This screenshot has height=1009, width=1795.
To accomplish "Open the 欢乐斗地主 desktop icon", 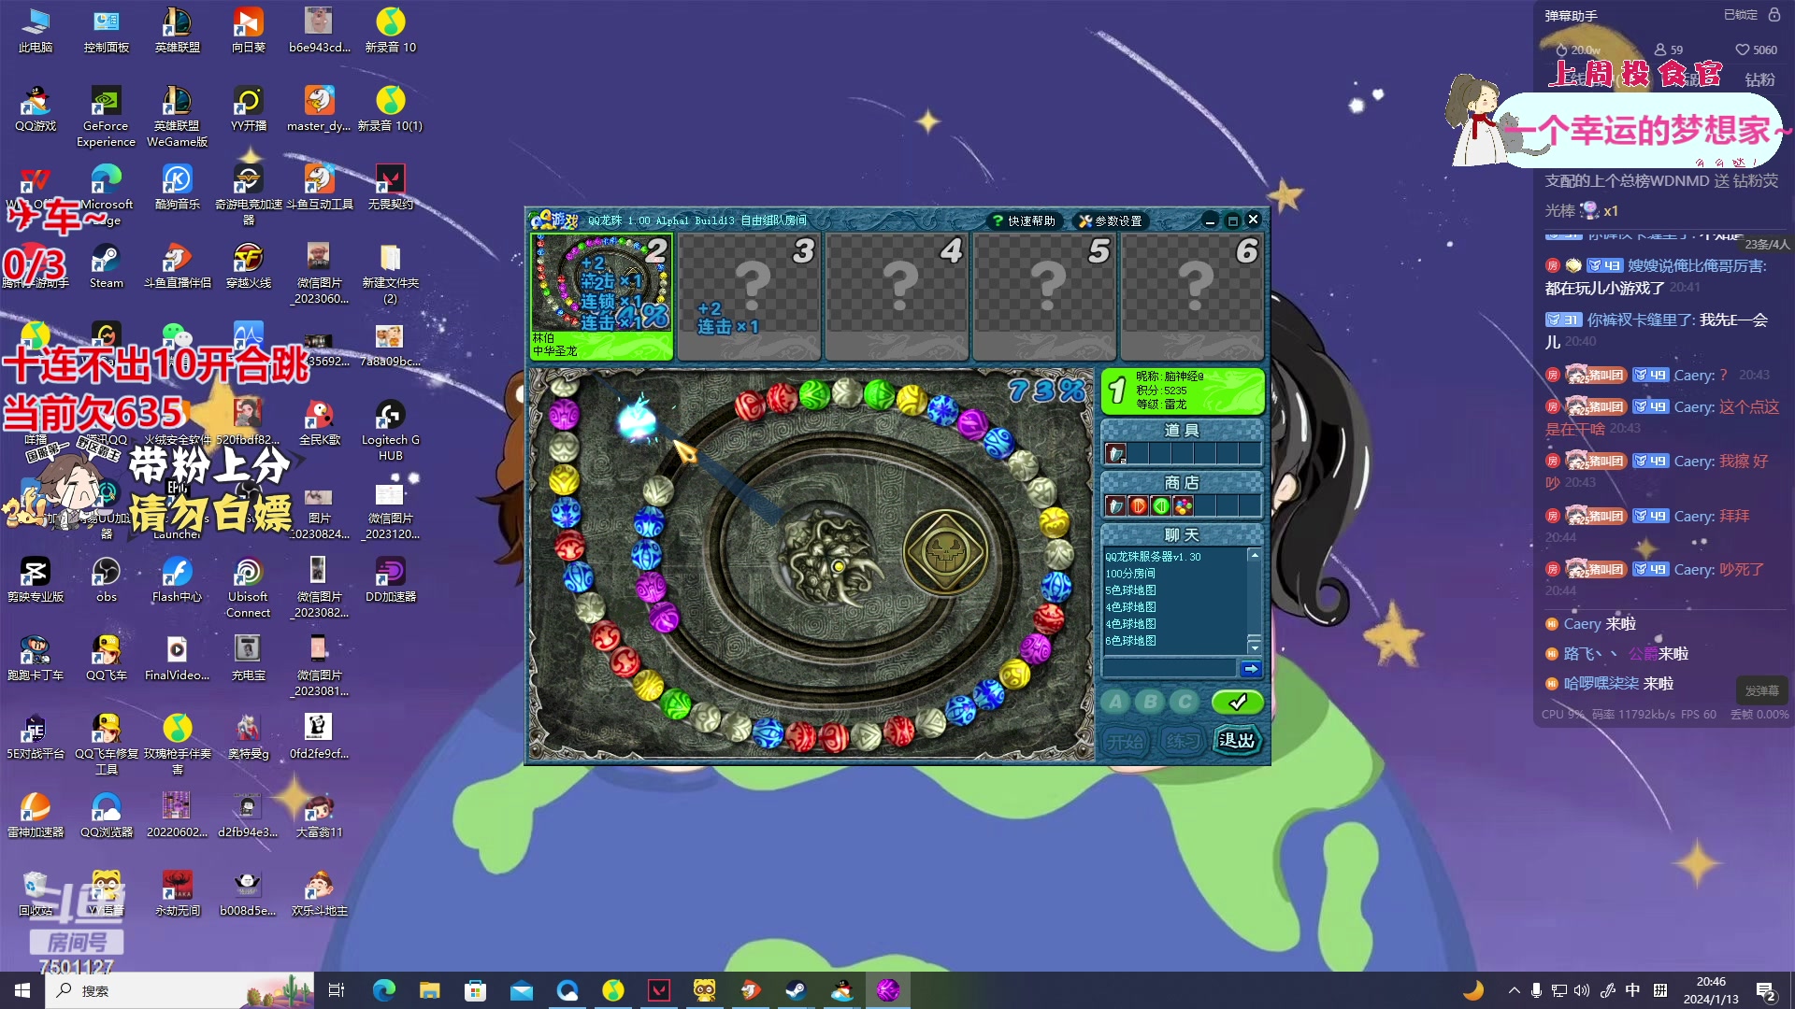I will [x=320, y=893].
